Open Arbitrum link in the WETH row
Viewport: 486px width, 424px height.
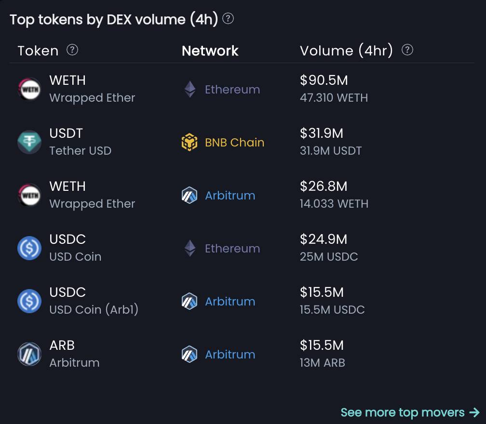point(230,196)
